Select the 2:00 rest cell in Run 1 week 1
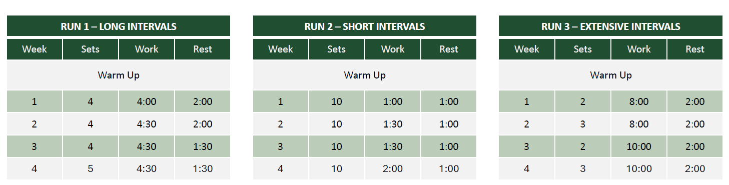 (x=203, y=101)
